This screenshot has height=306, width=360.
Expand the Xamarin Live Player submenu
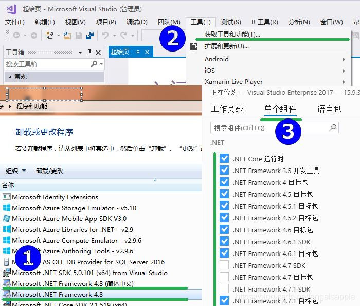point(344,82)
